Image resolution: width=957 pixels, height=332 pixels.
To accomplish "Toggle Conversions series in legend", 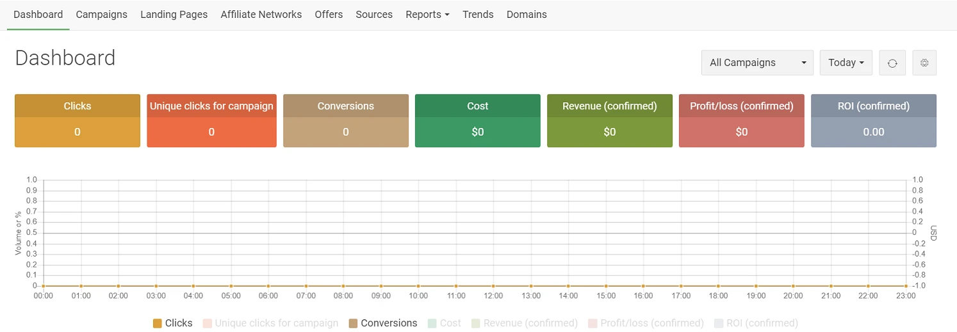I will [x=383, y=323].
